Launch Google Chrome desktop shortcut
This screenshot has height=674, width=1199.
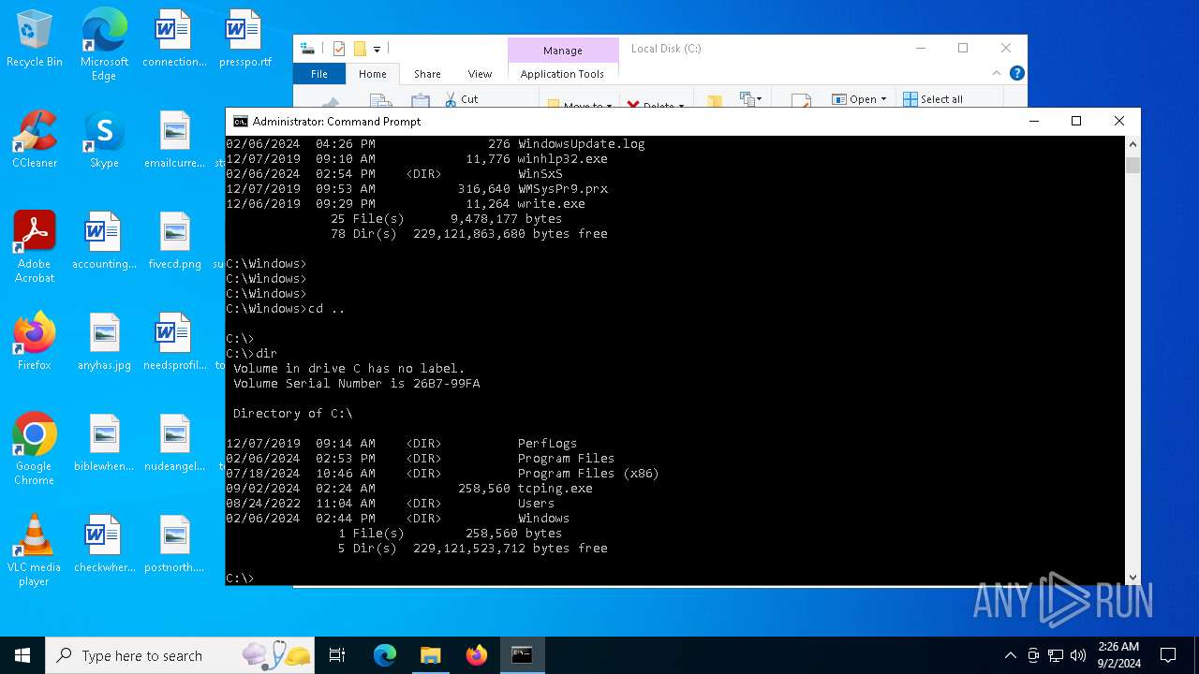(35, 448)
